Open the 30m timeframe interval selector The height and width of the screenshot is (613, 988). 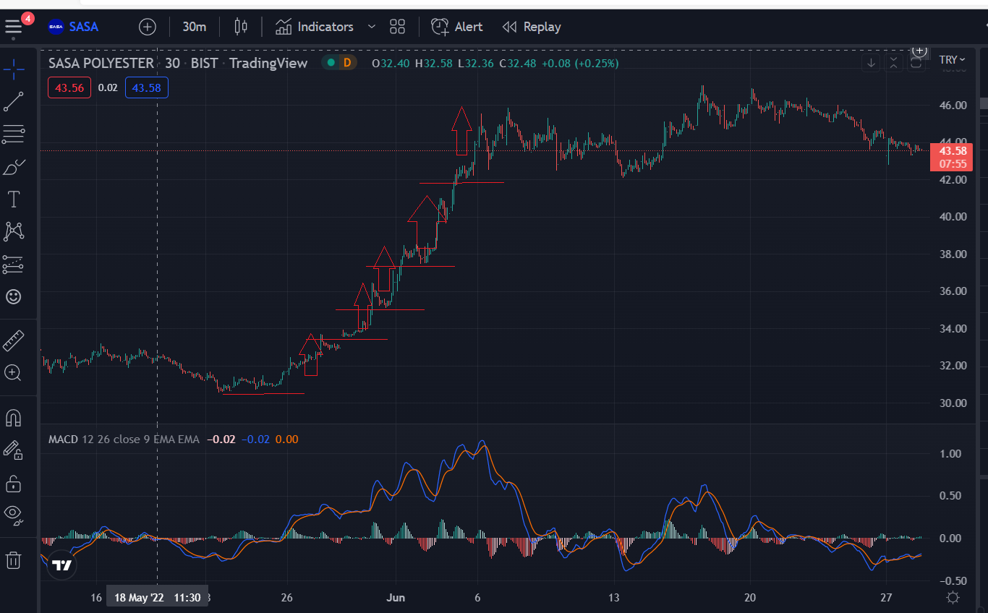[194, 27]
